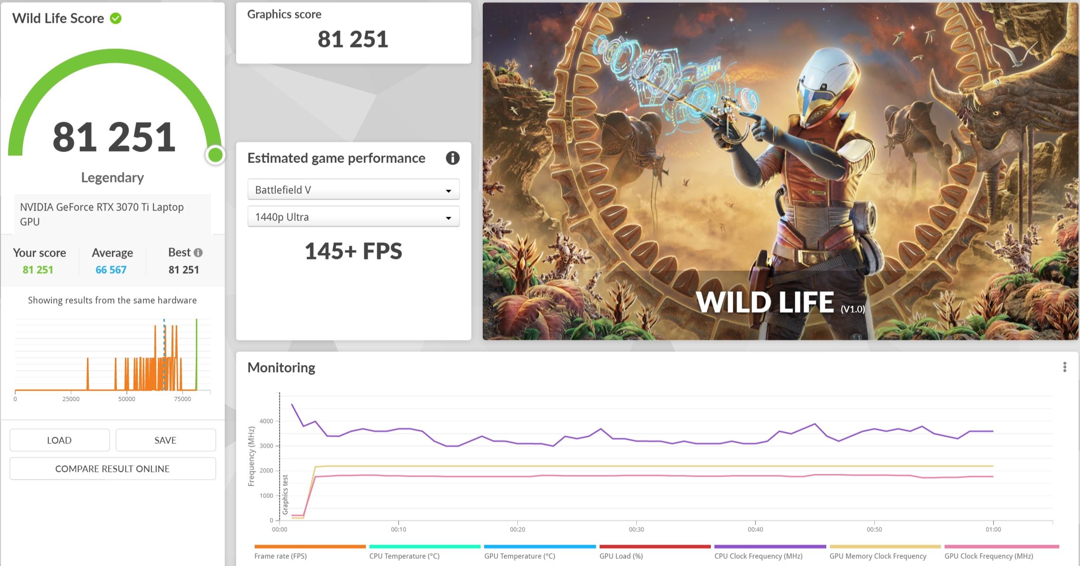The image size is (1080, 566).
Task: Click the Legendary rating label
Action: click(x=113, y=177)
